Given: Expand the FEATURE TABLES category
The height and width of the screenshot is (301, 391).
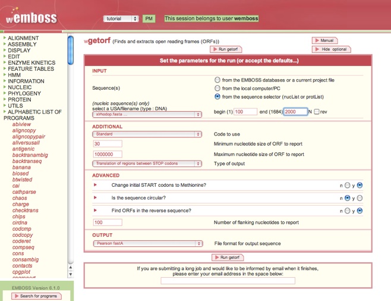Looking at the screenshot, I should (31, 68).
